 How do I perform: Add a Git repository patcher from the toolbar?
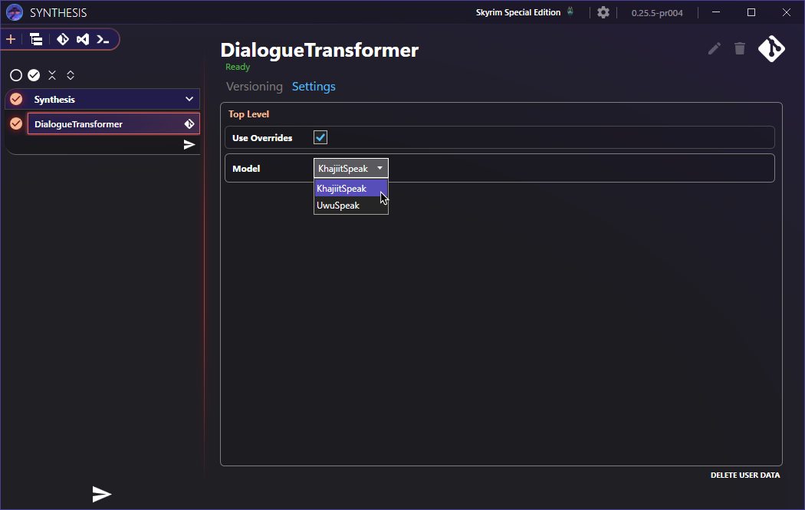[x=63, y=40]
